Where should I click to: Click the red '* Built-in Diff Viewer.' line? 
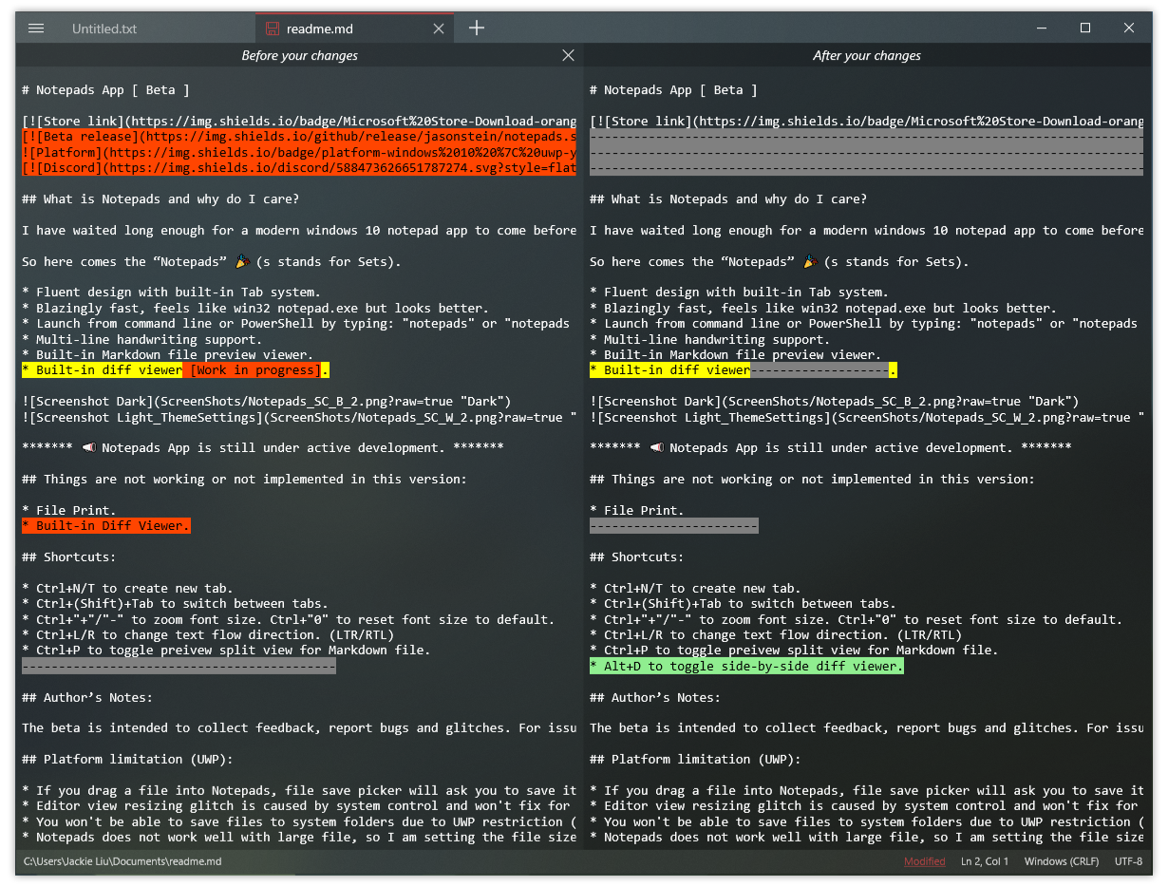[106, 525]
